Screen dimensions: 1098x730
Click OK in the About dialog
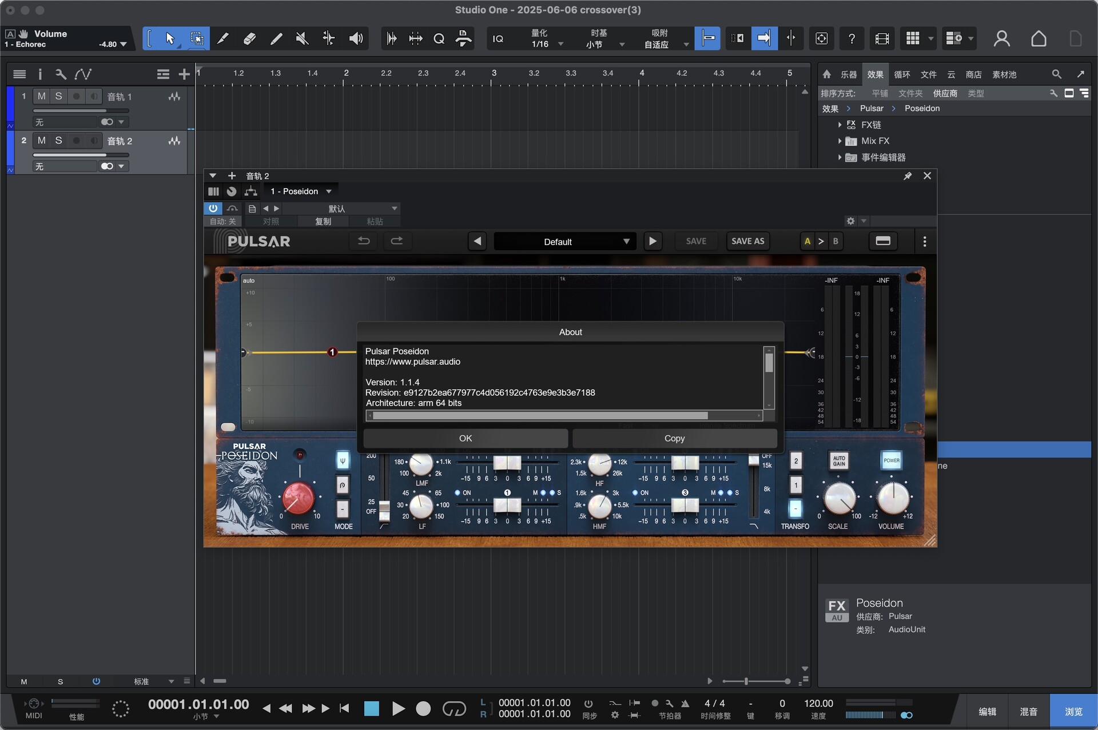pos(466,438)
